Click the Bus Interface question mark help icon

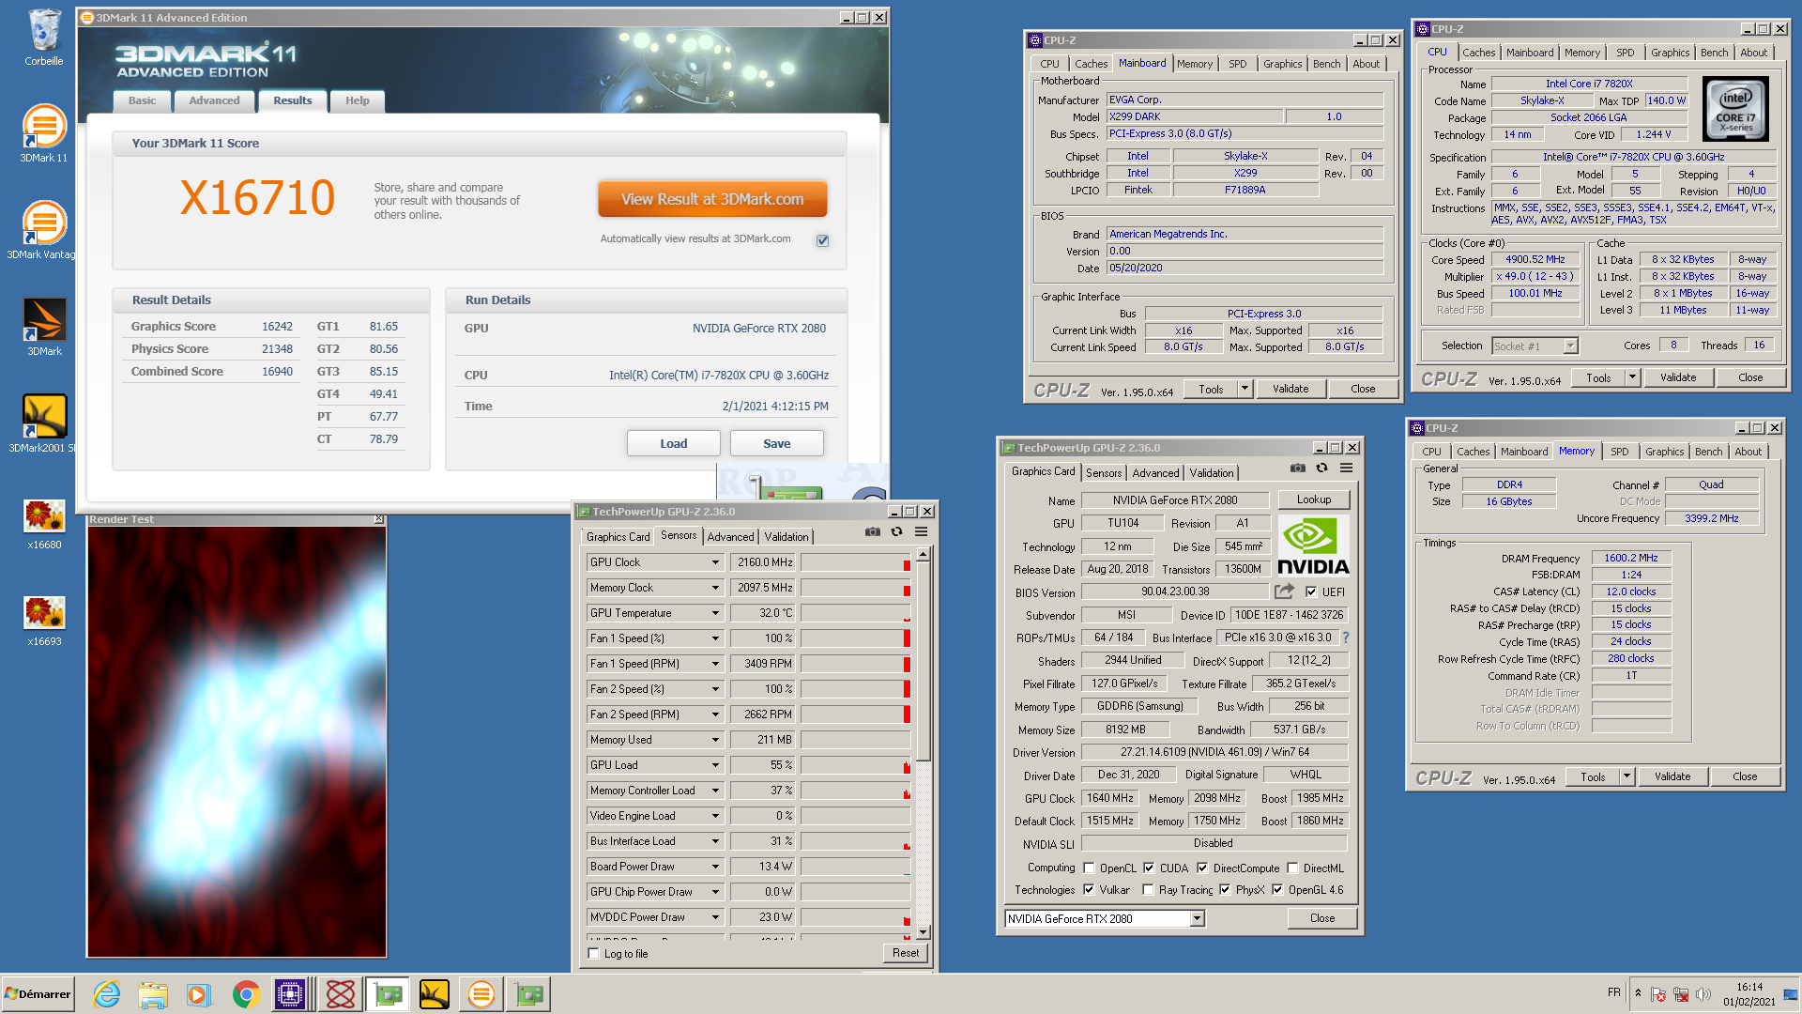(x=1346, y=638)
